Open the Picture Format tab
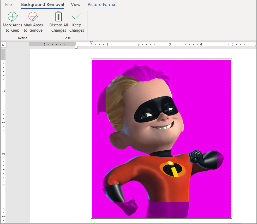 tap(102, 4)
